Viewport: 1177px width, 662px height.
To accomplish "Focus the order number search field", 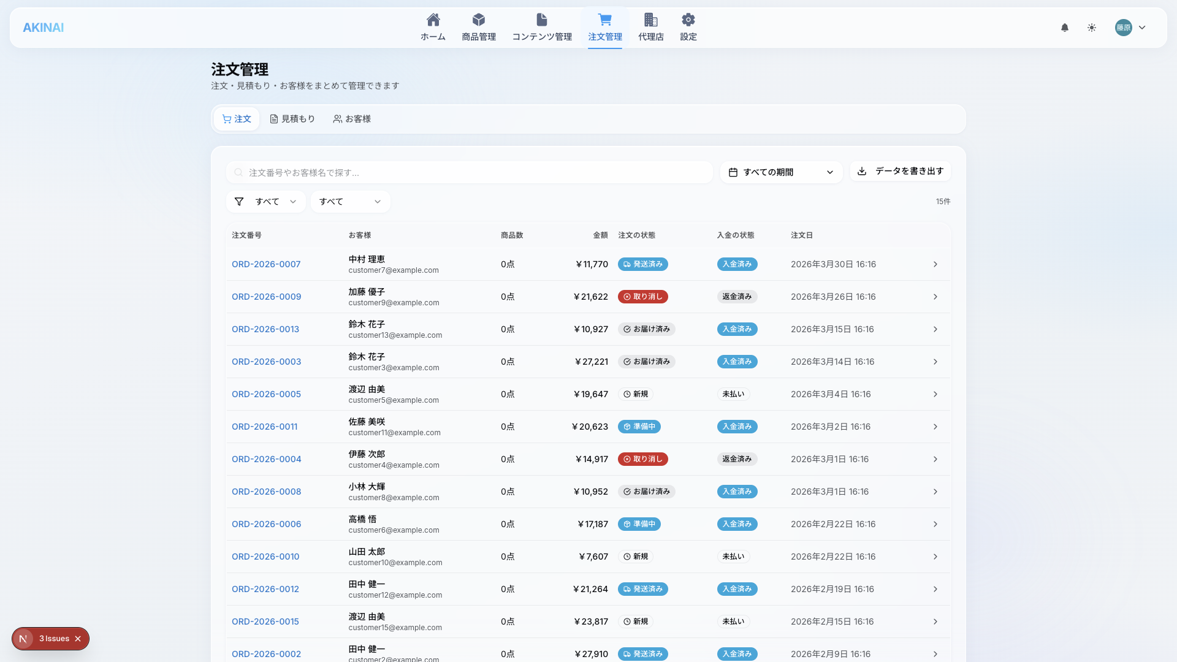I will click(470, 172).
